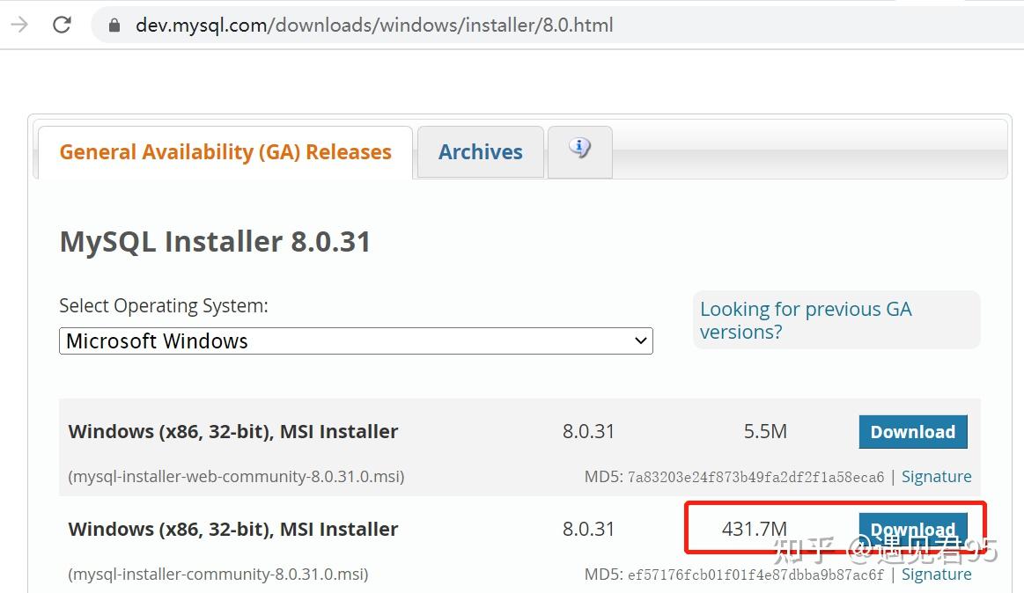
Task: Click Signature for mysql-installer-community-8.0.31.0.msi
Action: click(936, 574)
